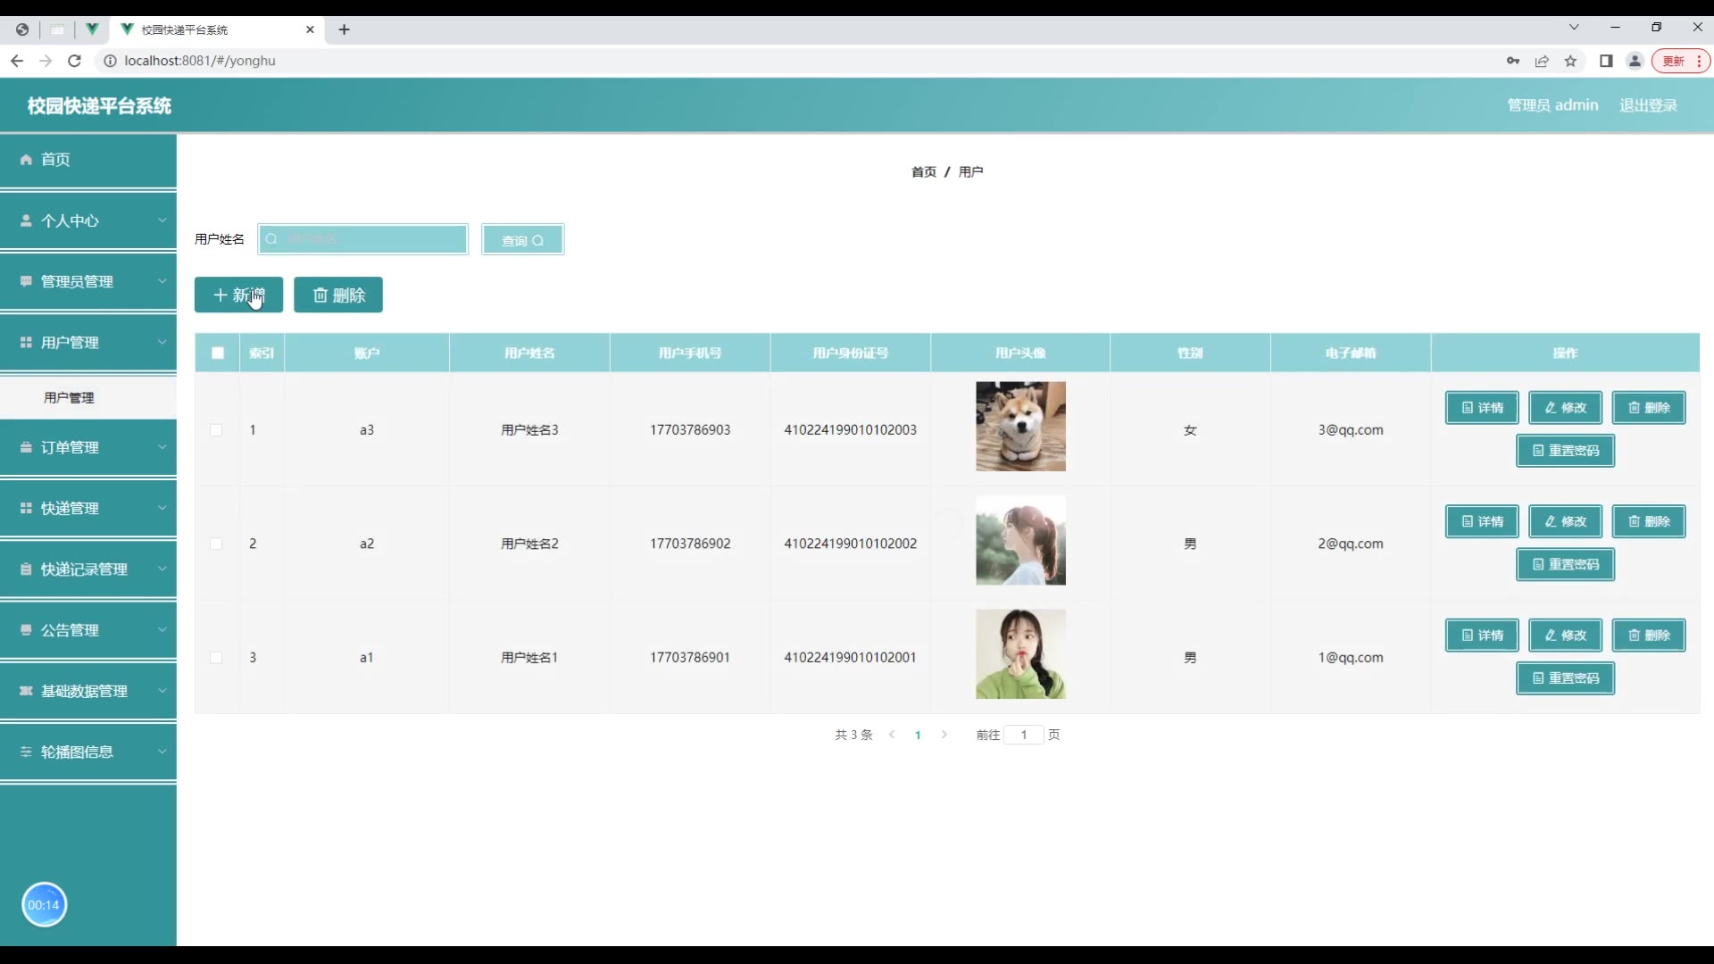1714x964 pixels.
Task: Bookmark this page with star icon
Action: click(1571, 61)
